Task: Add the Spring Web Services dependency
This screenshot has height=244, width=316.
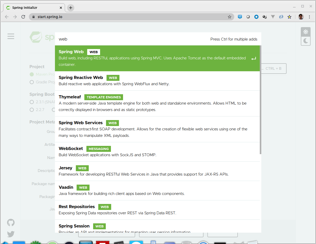Action: point(157,129)
